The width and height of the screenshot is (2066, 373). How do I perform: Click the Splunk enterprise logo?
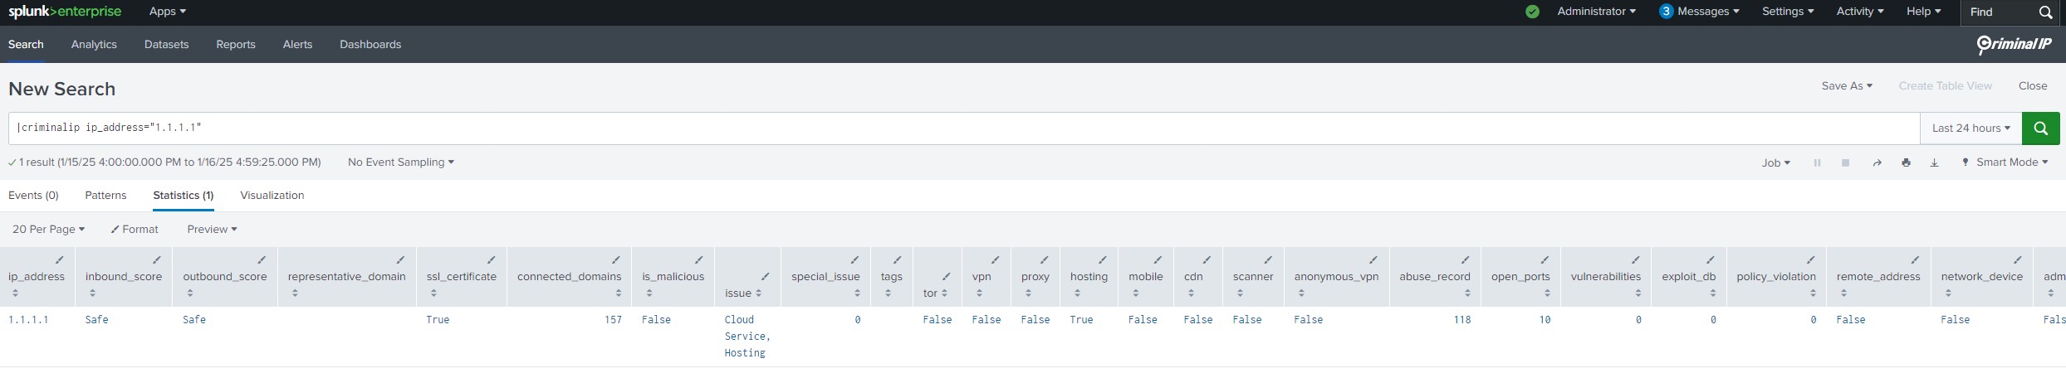[65, 12]
